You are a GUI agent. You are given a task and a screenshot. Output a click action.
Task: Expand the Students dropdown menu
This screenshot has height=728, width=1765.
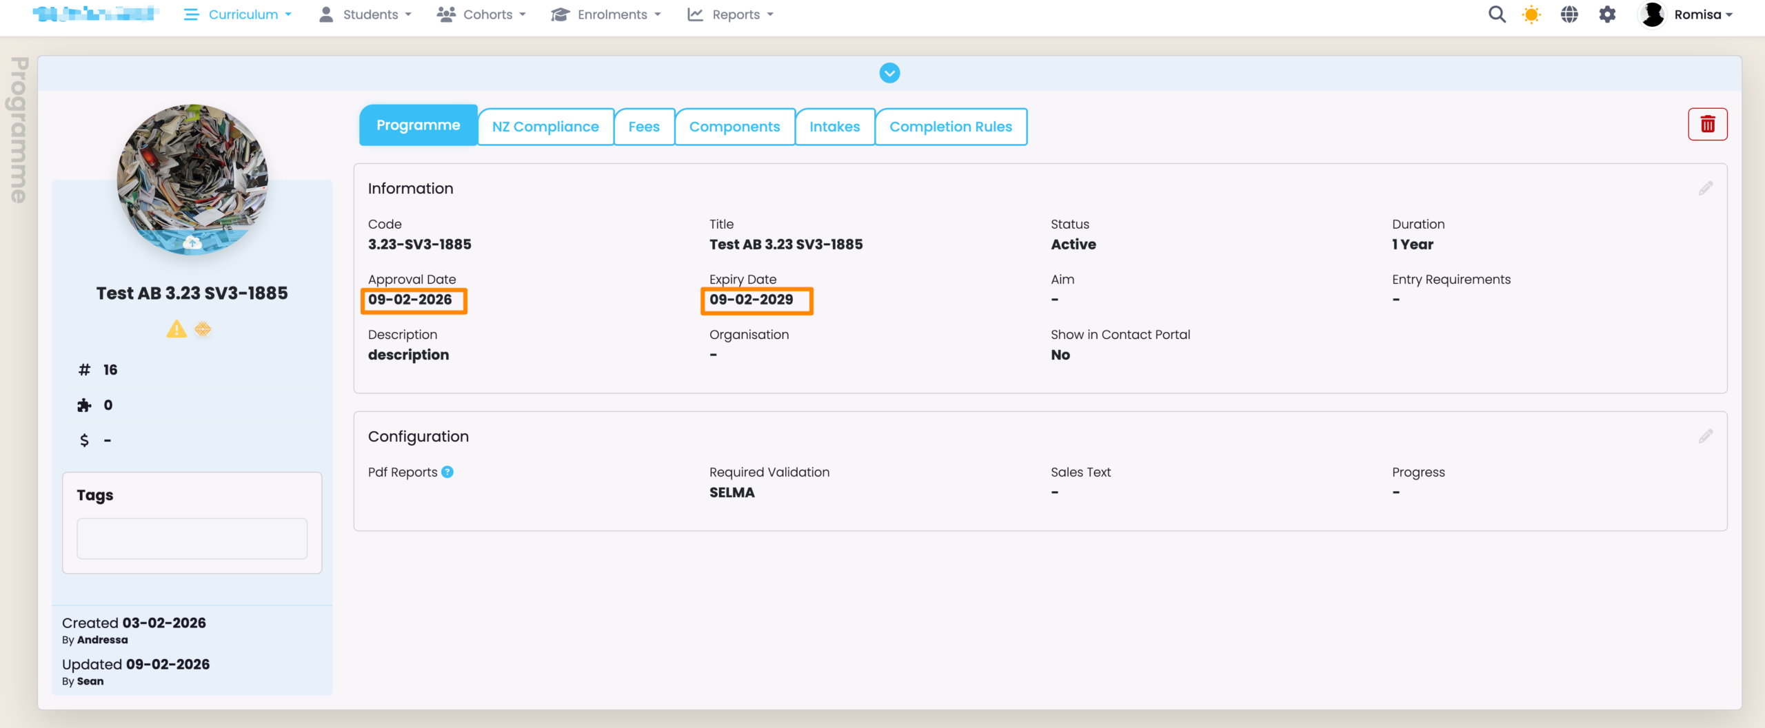coord(365,14)
